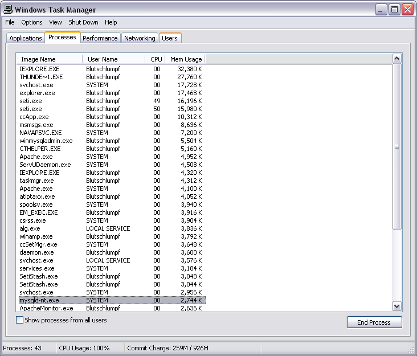Select the spoolsv.exe process

pos(112,204)
